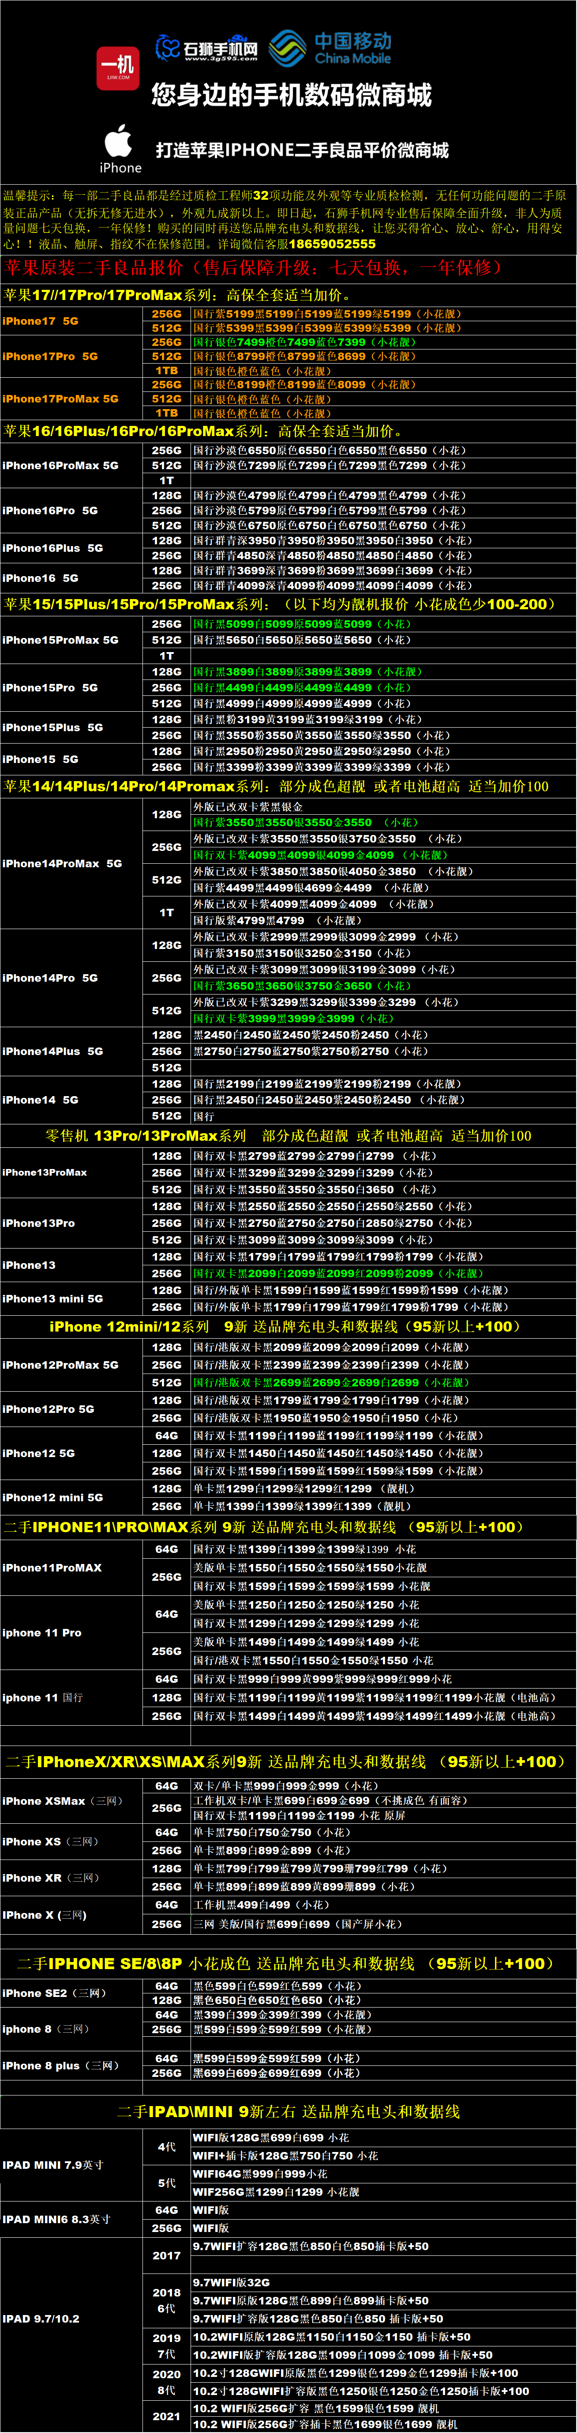
Task: Click the red 一机 logo
Action: coord(118,69)
